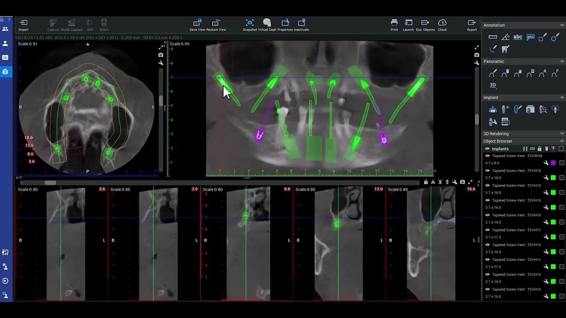This screenshot has width=566, height=318.
Task: Collapse the Annotation panel
Action: pyautogui.click(x=562, y=25)
